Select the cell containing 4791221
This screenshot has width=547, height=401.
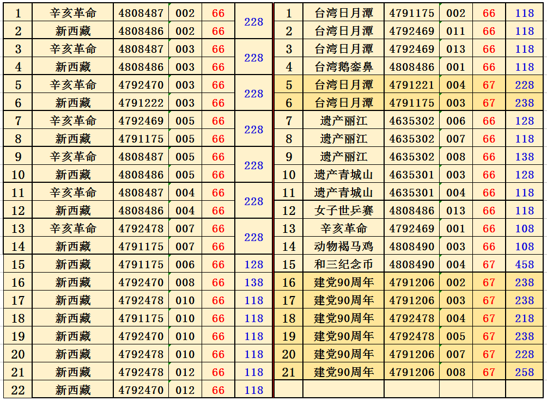(x=412, y=85)
